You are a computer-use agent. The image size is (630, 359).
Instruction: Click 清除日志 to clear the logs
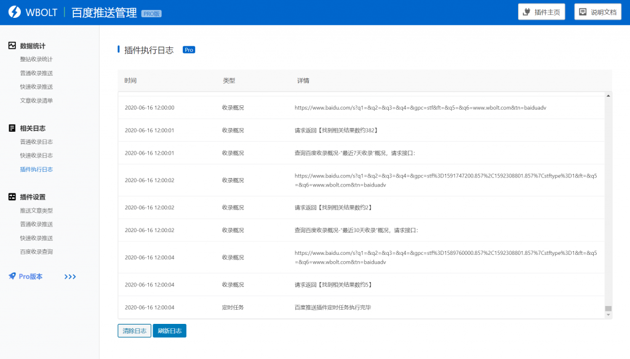coord(134,330)
